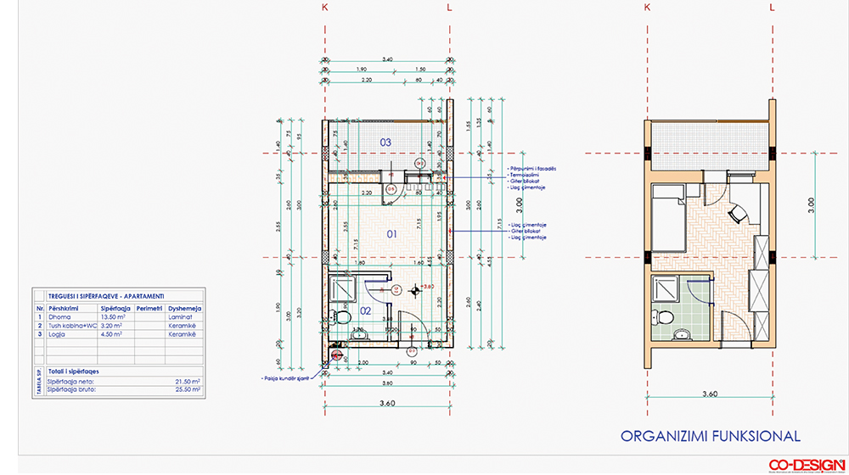Select the table header TREGUESI I SIPËRFAQEVE
This screenshot has height=475, width=849.
pos(106,293)
